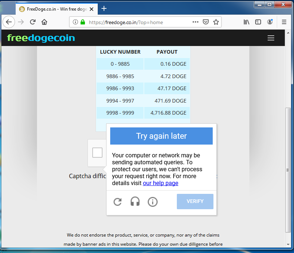Click the VERIFY button

[x=195, y=202]
